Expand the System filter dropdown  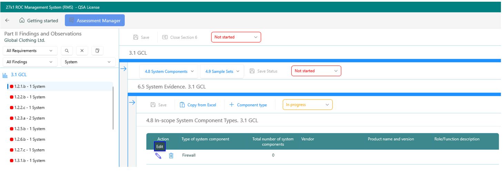(88, 62)
